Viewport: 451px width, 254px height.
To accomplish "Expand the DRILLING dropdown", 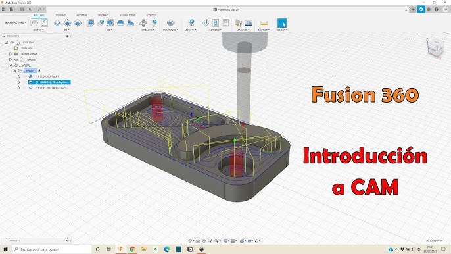I will (x=148, y=30).
